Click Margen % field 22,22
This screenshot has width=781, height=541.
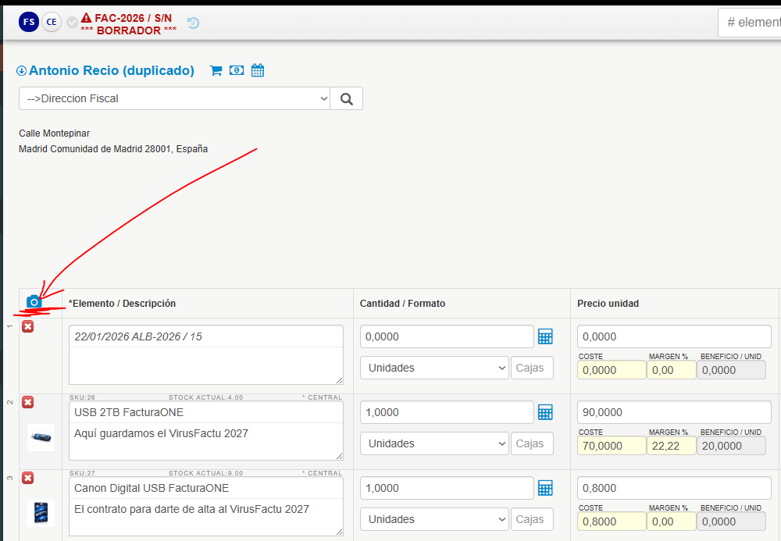click(672, 446)
